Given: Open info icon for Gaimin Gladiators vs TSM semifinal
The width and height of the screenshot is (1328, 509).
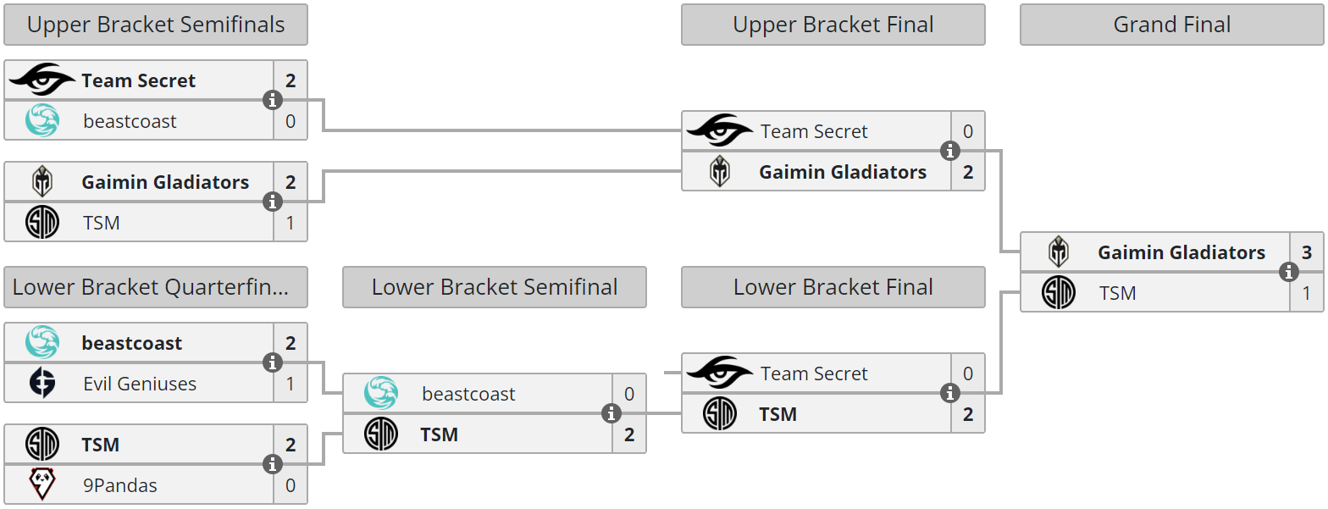Looking at the screenshot, I should [273, 202].
